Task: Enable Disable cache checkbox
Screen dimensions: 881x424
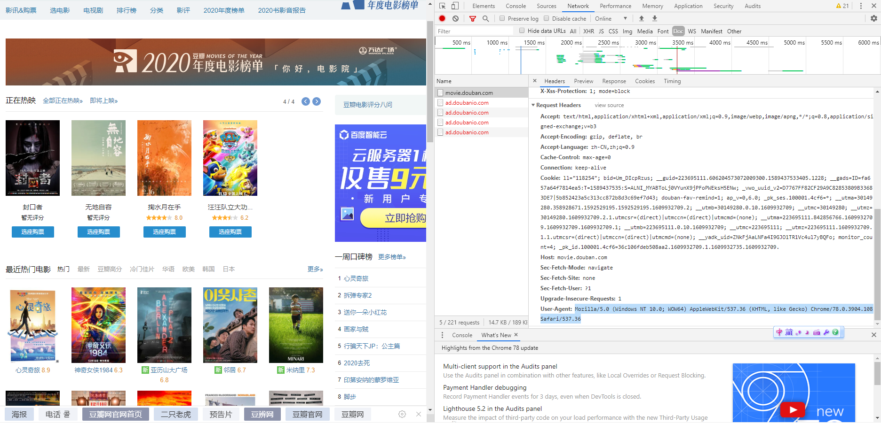Action: click(547, 18)
